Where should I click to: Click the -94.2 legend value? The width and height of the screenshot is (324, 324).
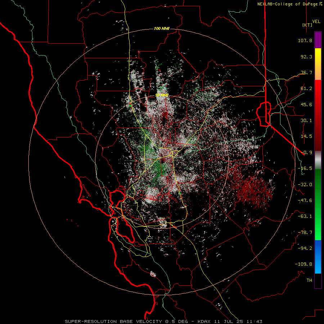click(305, 248)
